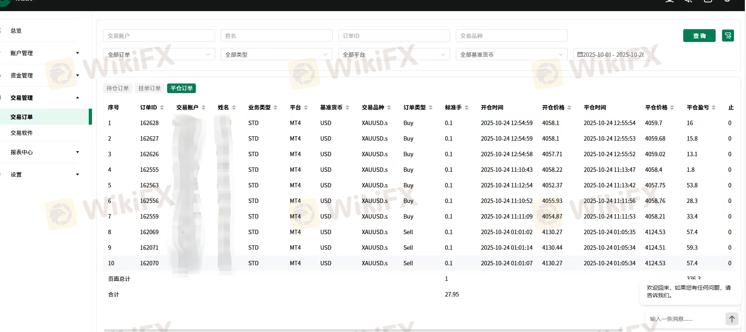Open the 全部类型 dropdown
746x332 pixels.
click(x=276, y=54)
